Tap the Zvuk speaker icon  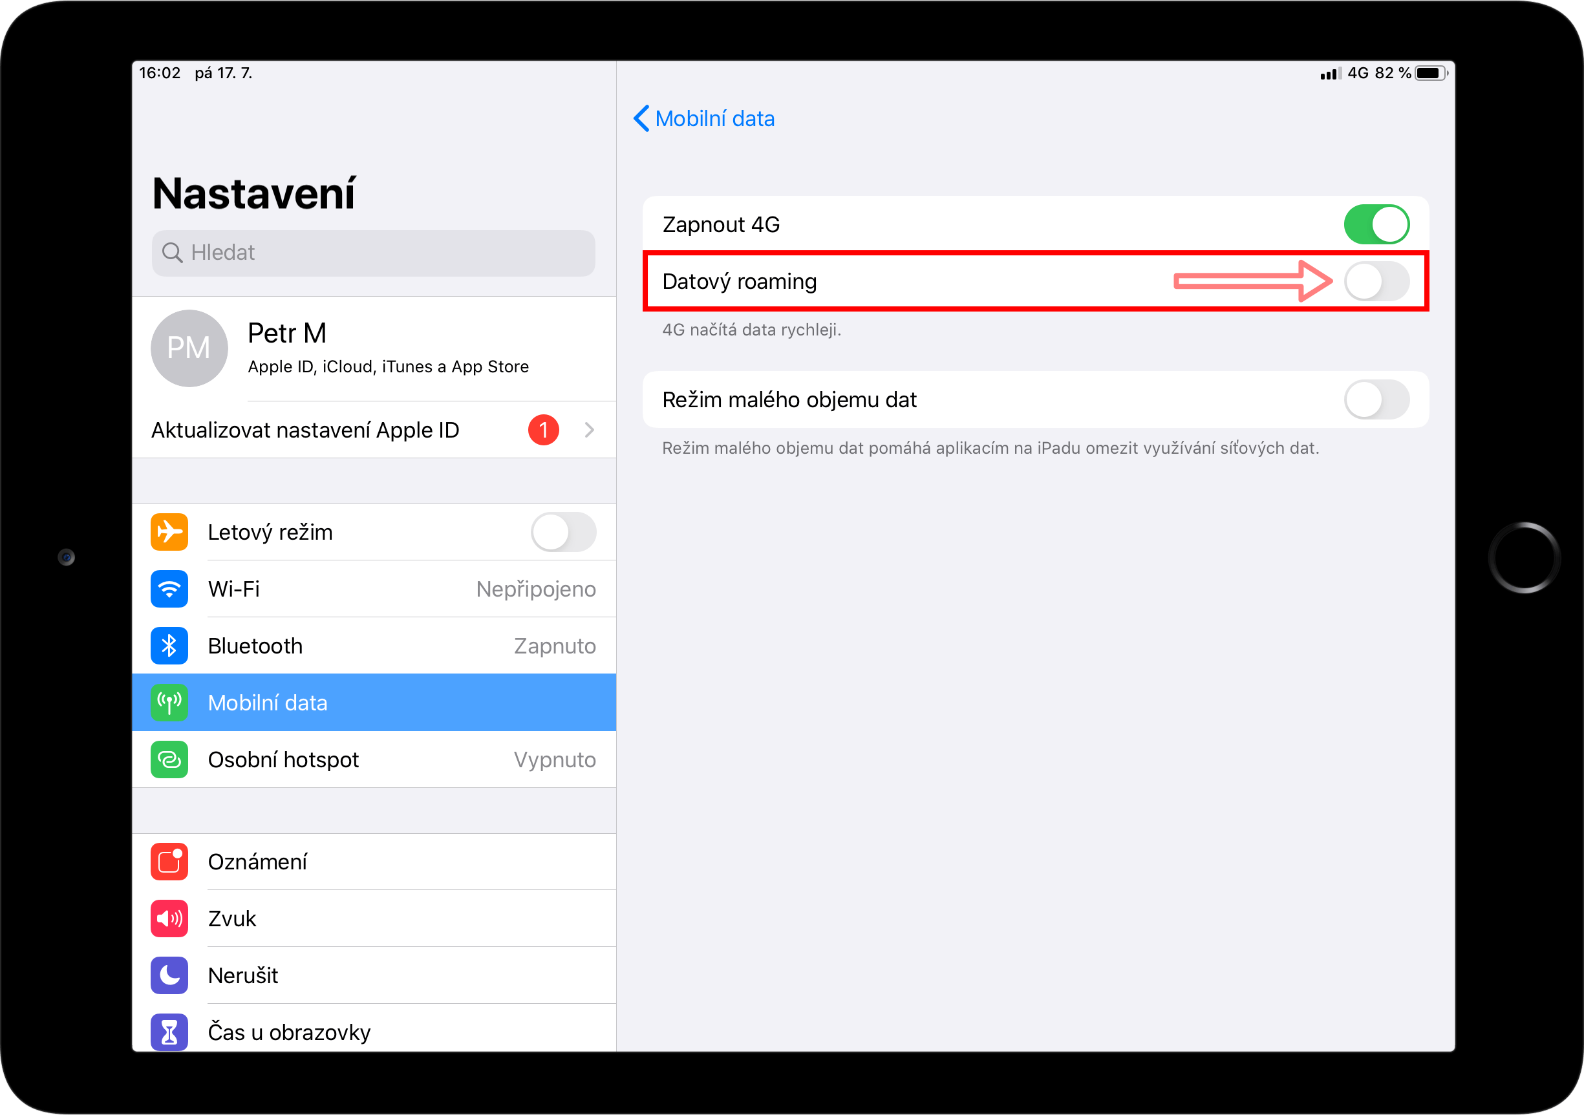(169, 919)
